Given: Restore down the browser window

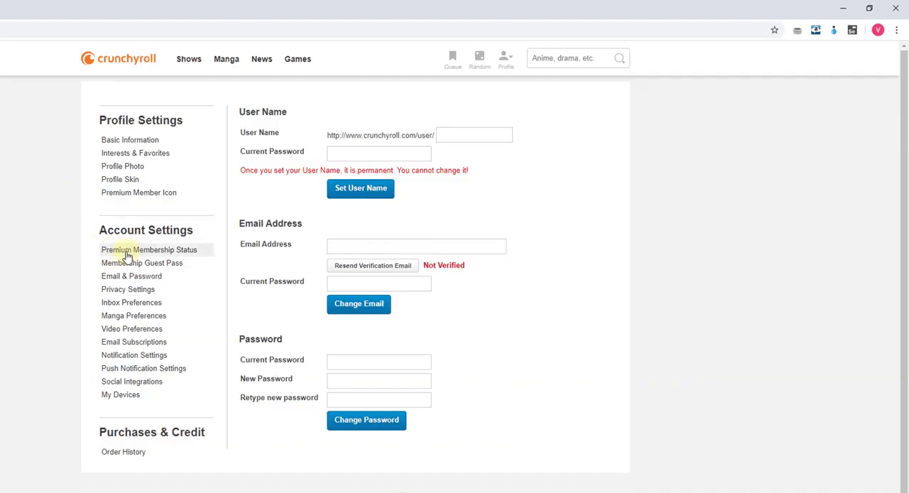Looking at the screenshot, I should [x=869, y=9].
